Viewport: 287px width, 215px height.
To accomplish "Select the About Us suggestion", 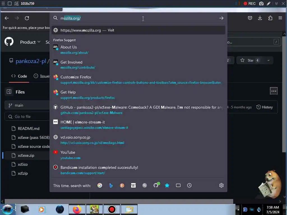I will click(138, 50).
